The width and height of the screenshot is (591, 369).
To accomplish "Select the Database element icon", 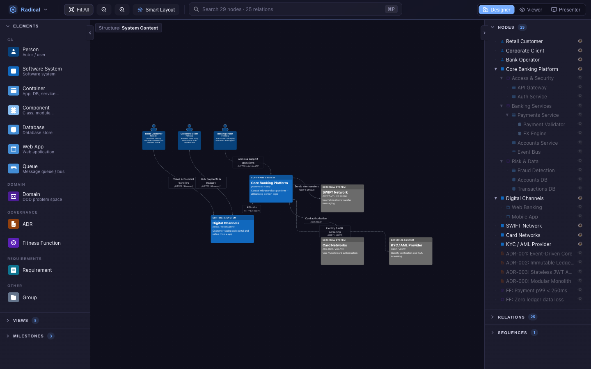I will point(14,130).
